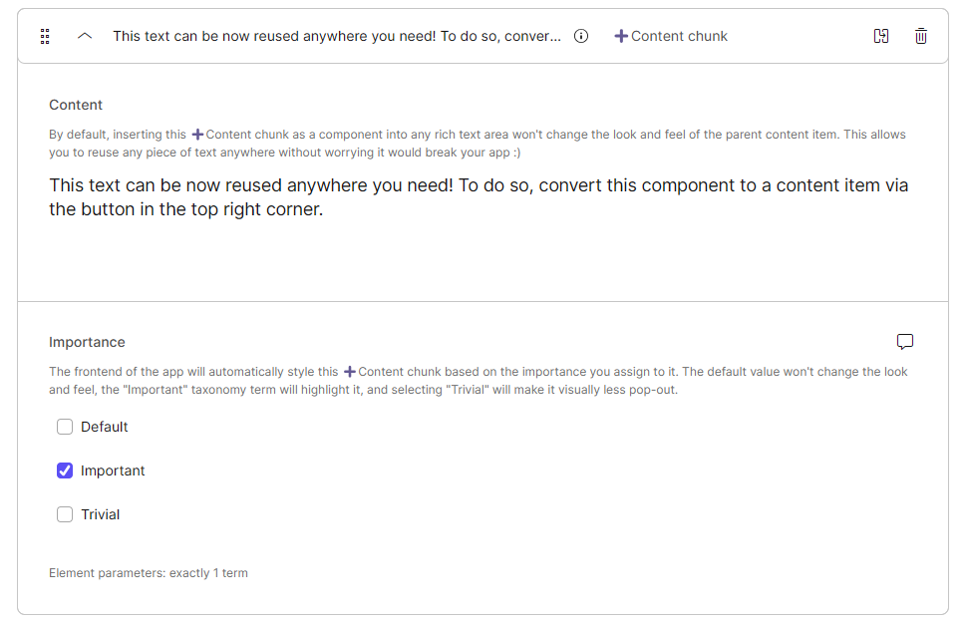Click the drag handle dots icon
The height and width of the screenshot is (626, 964).
[44, 36]
